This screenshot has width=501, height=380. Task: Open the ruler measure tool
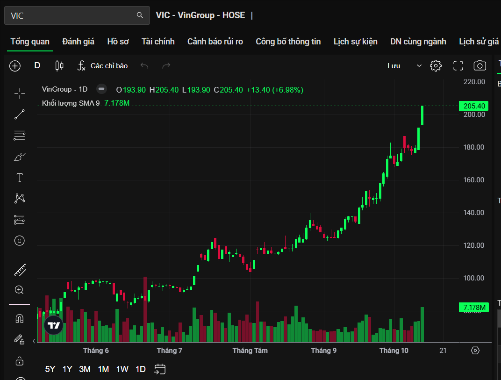click(20, 270)
